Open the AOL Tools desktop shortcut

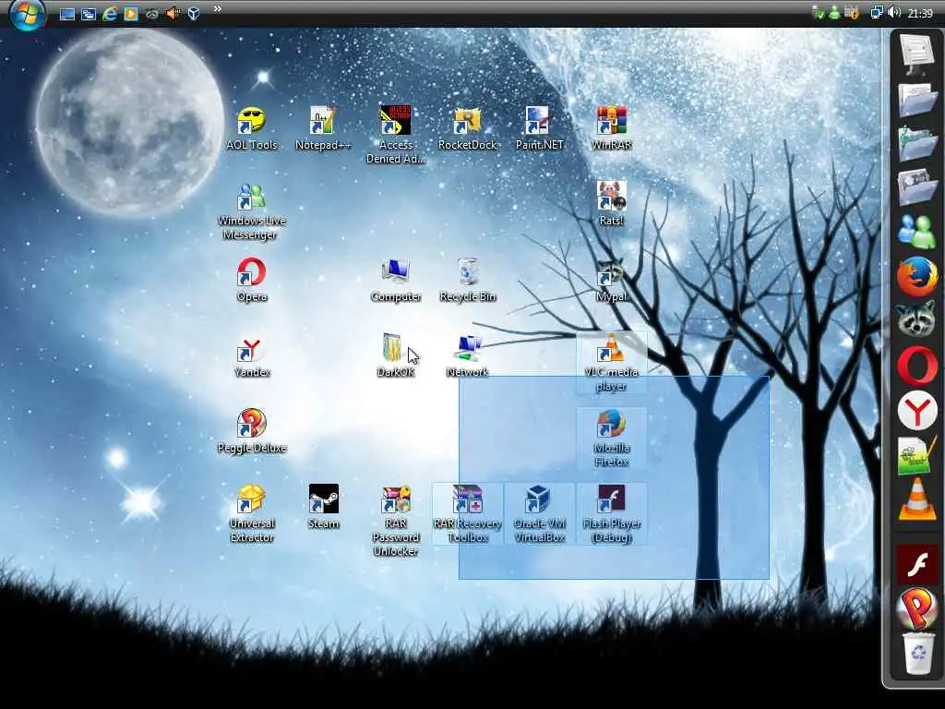(x=251, y=128)
